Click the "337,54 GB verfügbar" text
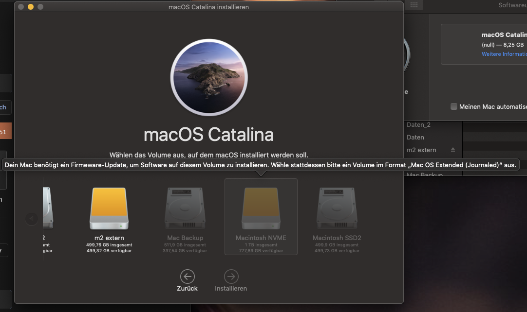Screen dimensions: 527x312 tap(185, 251)
